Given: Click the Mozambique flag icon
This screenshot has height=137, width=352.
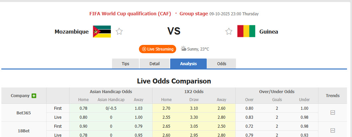Looking at the screenshot, I should 102,32.
